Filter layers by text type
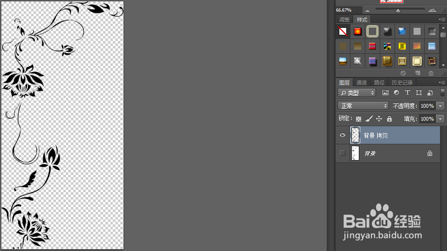Screen dimensions: 447x251 coord(408,93)
